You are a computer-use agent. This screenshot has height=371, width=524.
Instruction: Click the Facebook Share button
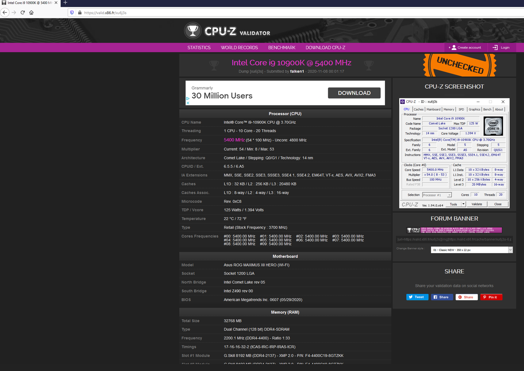pos(442,297)
